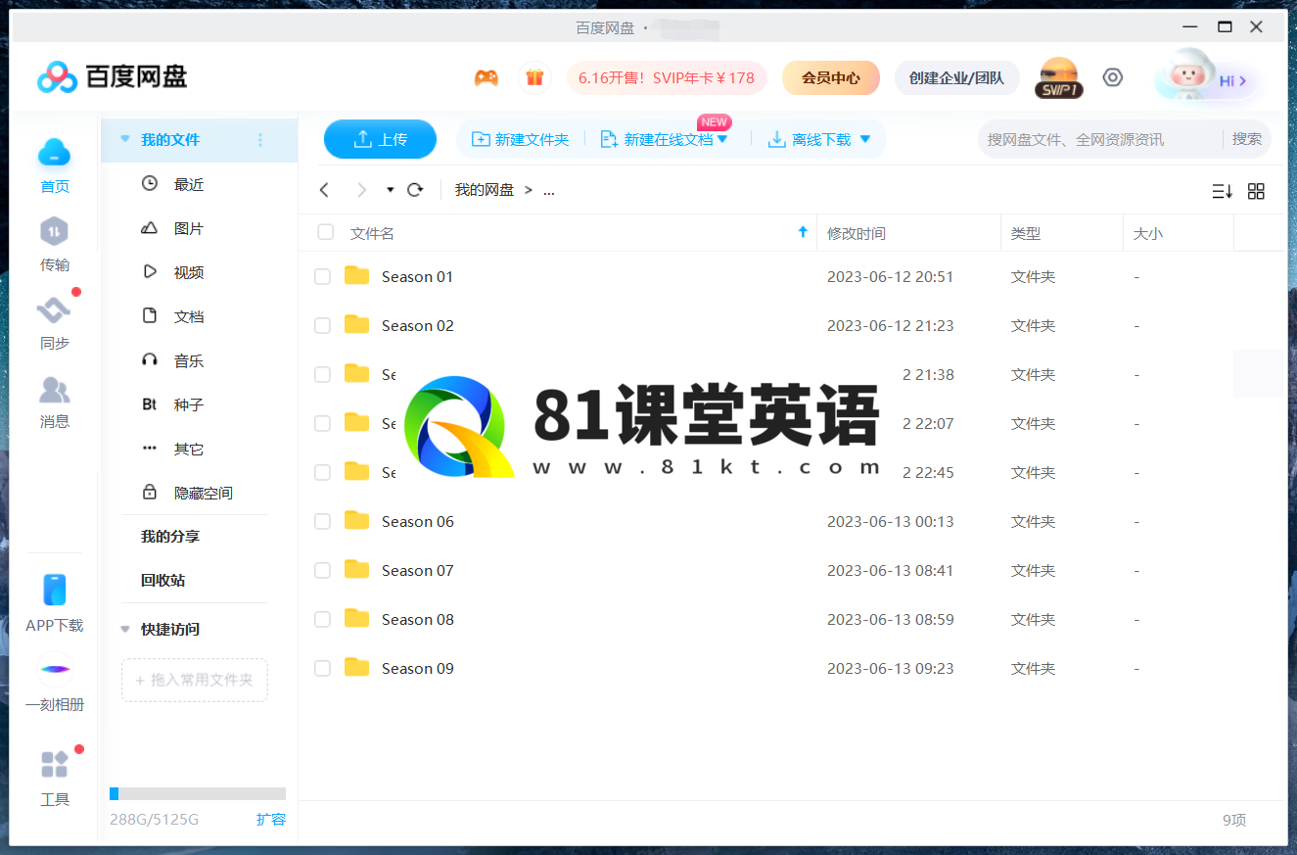Open settings via the hexagon gear icon

click(1113, 77)
